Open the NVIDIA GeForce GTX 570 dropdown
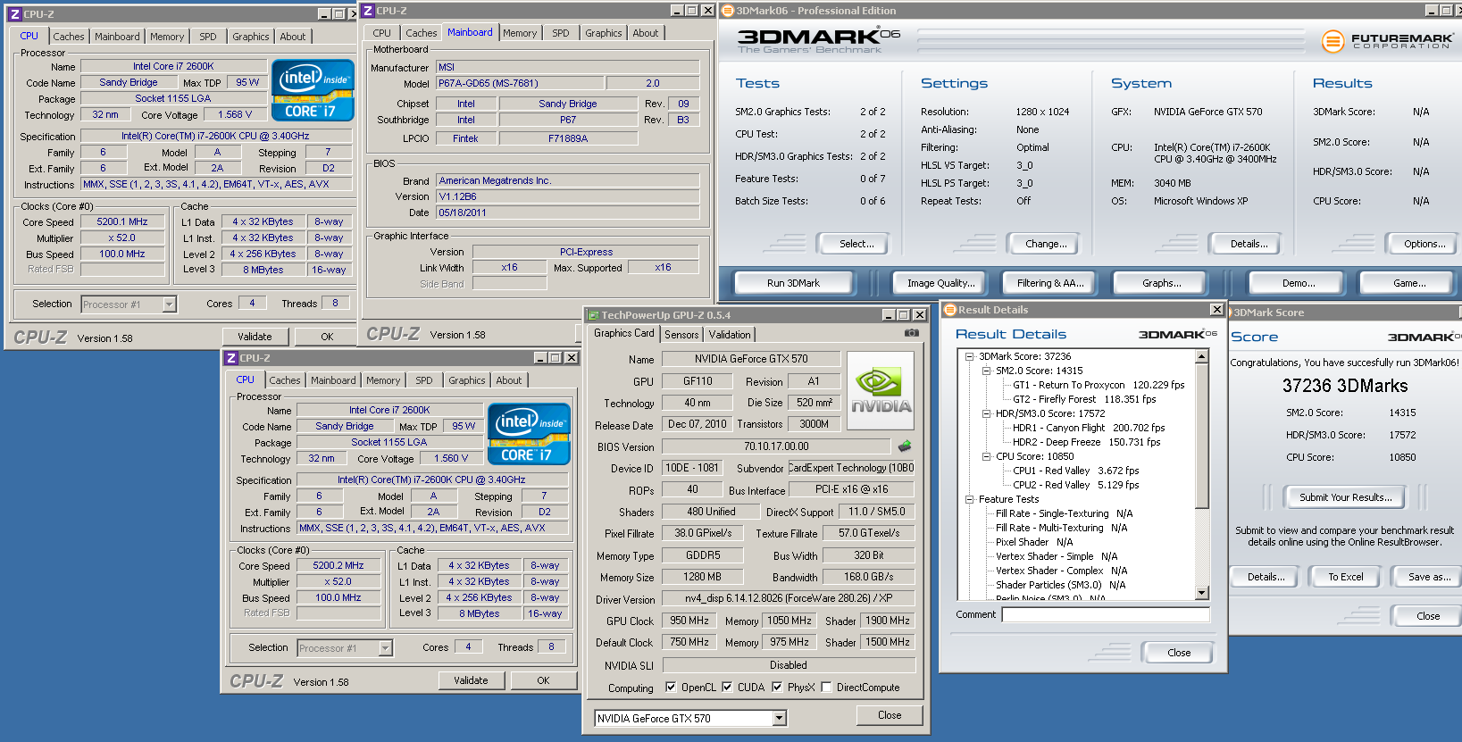The image size is (1462, 742). click(779, 718)
